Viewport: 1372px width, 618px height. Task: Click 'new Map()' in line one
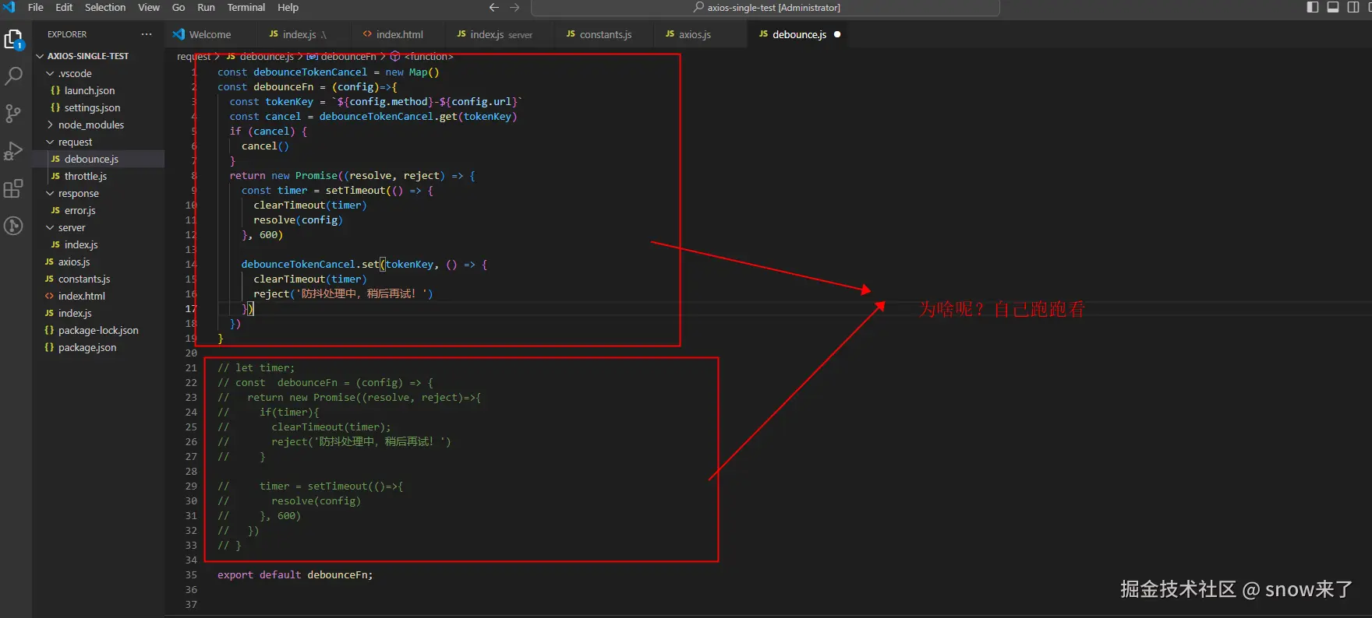[x=412, y=72]
